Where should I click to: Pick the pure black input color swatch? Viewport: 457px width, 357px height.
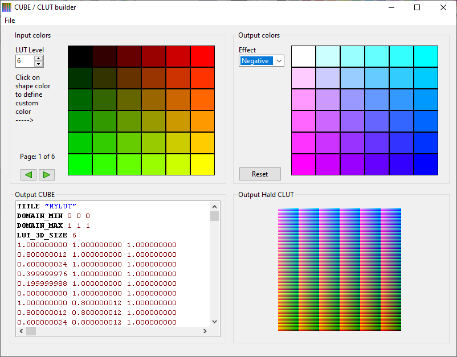80,56
